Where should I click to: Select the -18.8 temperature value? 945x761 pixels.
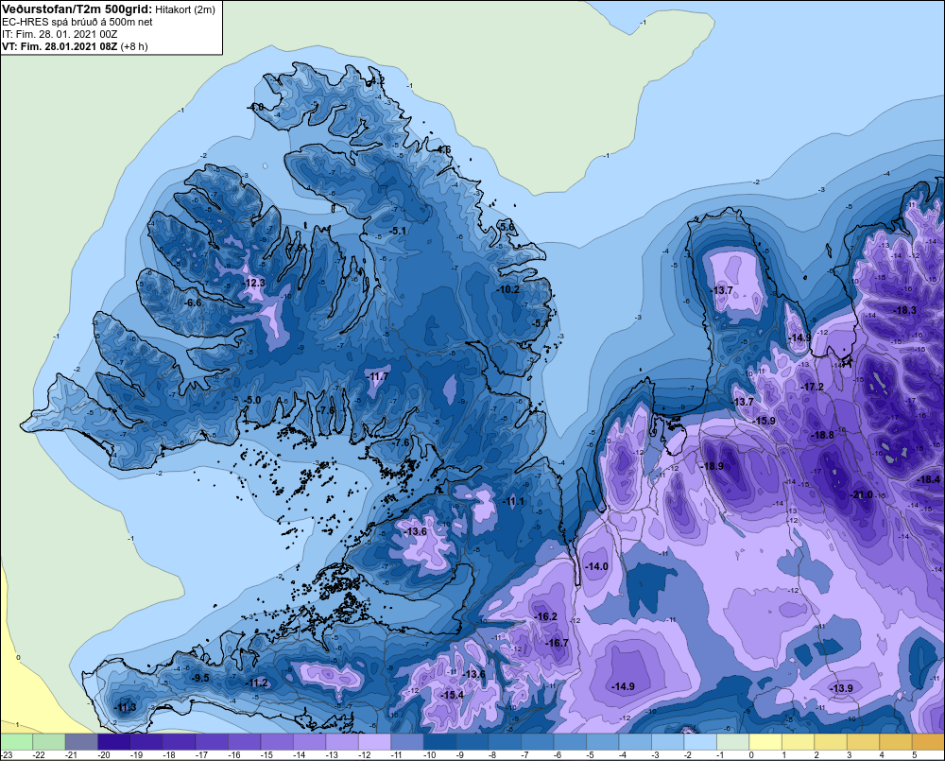point(823,436)
